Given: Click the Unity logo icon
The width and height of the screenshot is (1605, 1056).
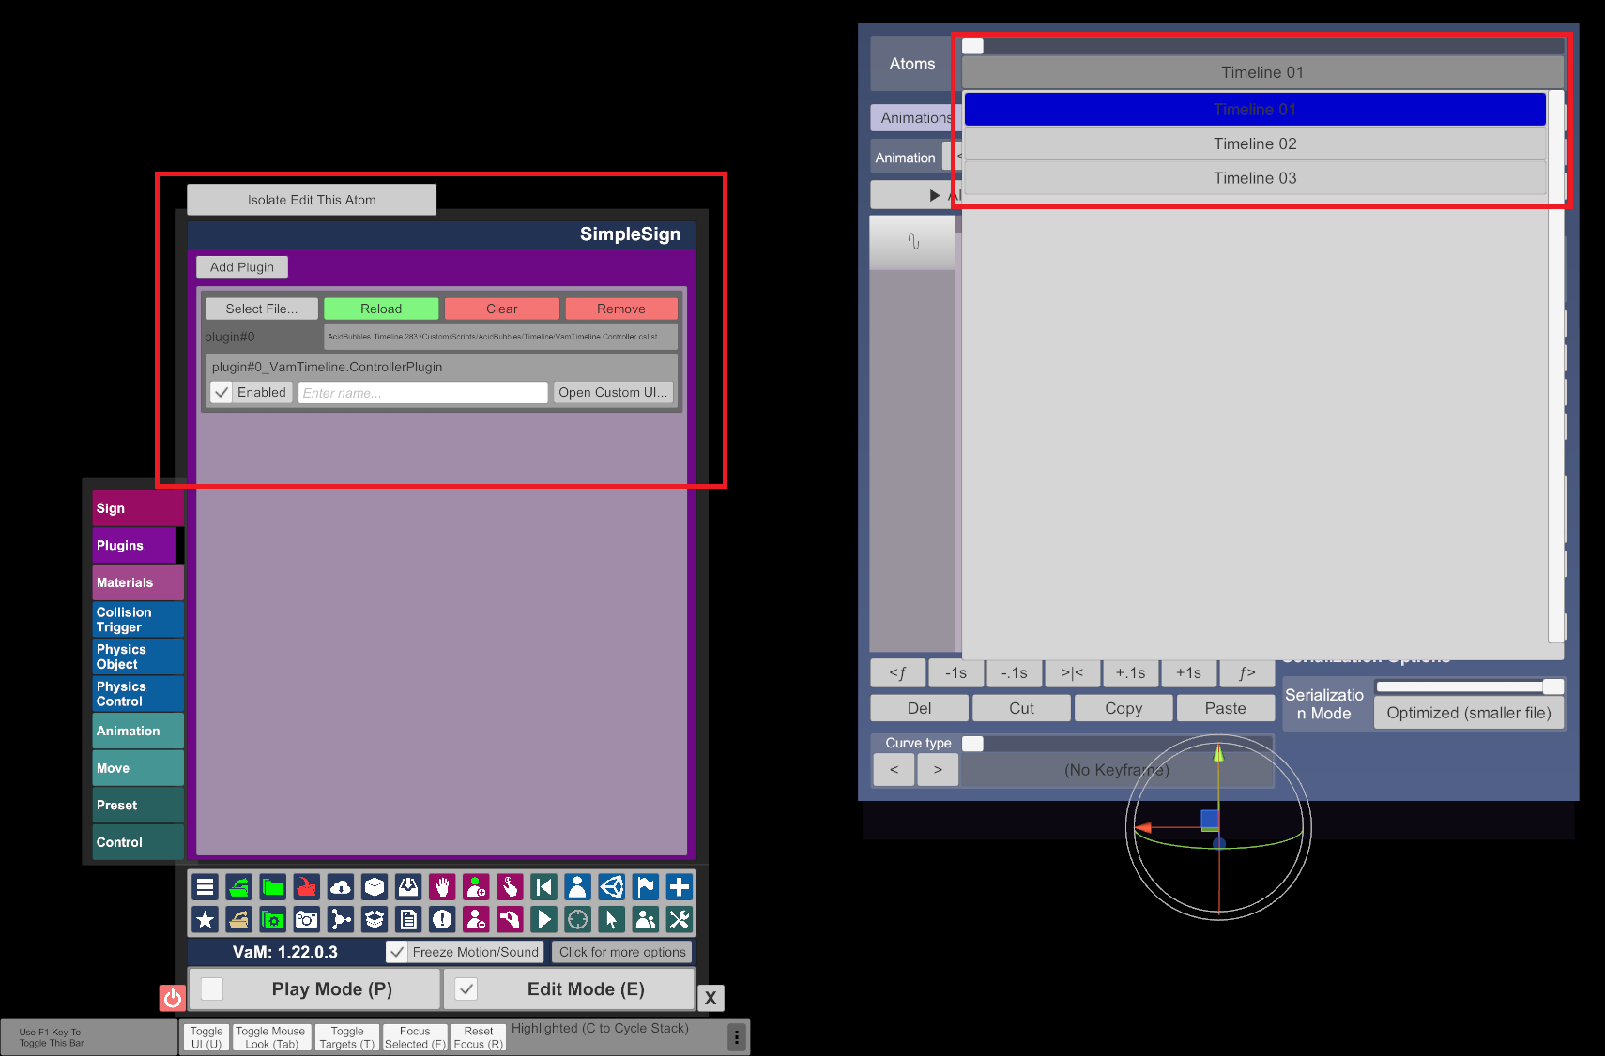Looking at the screenshot, I should click(x=611, y=887).
